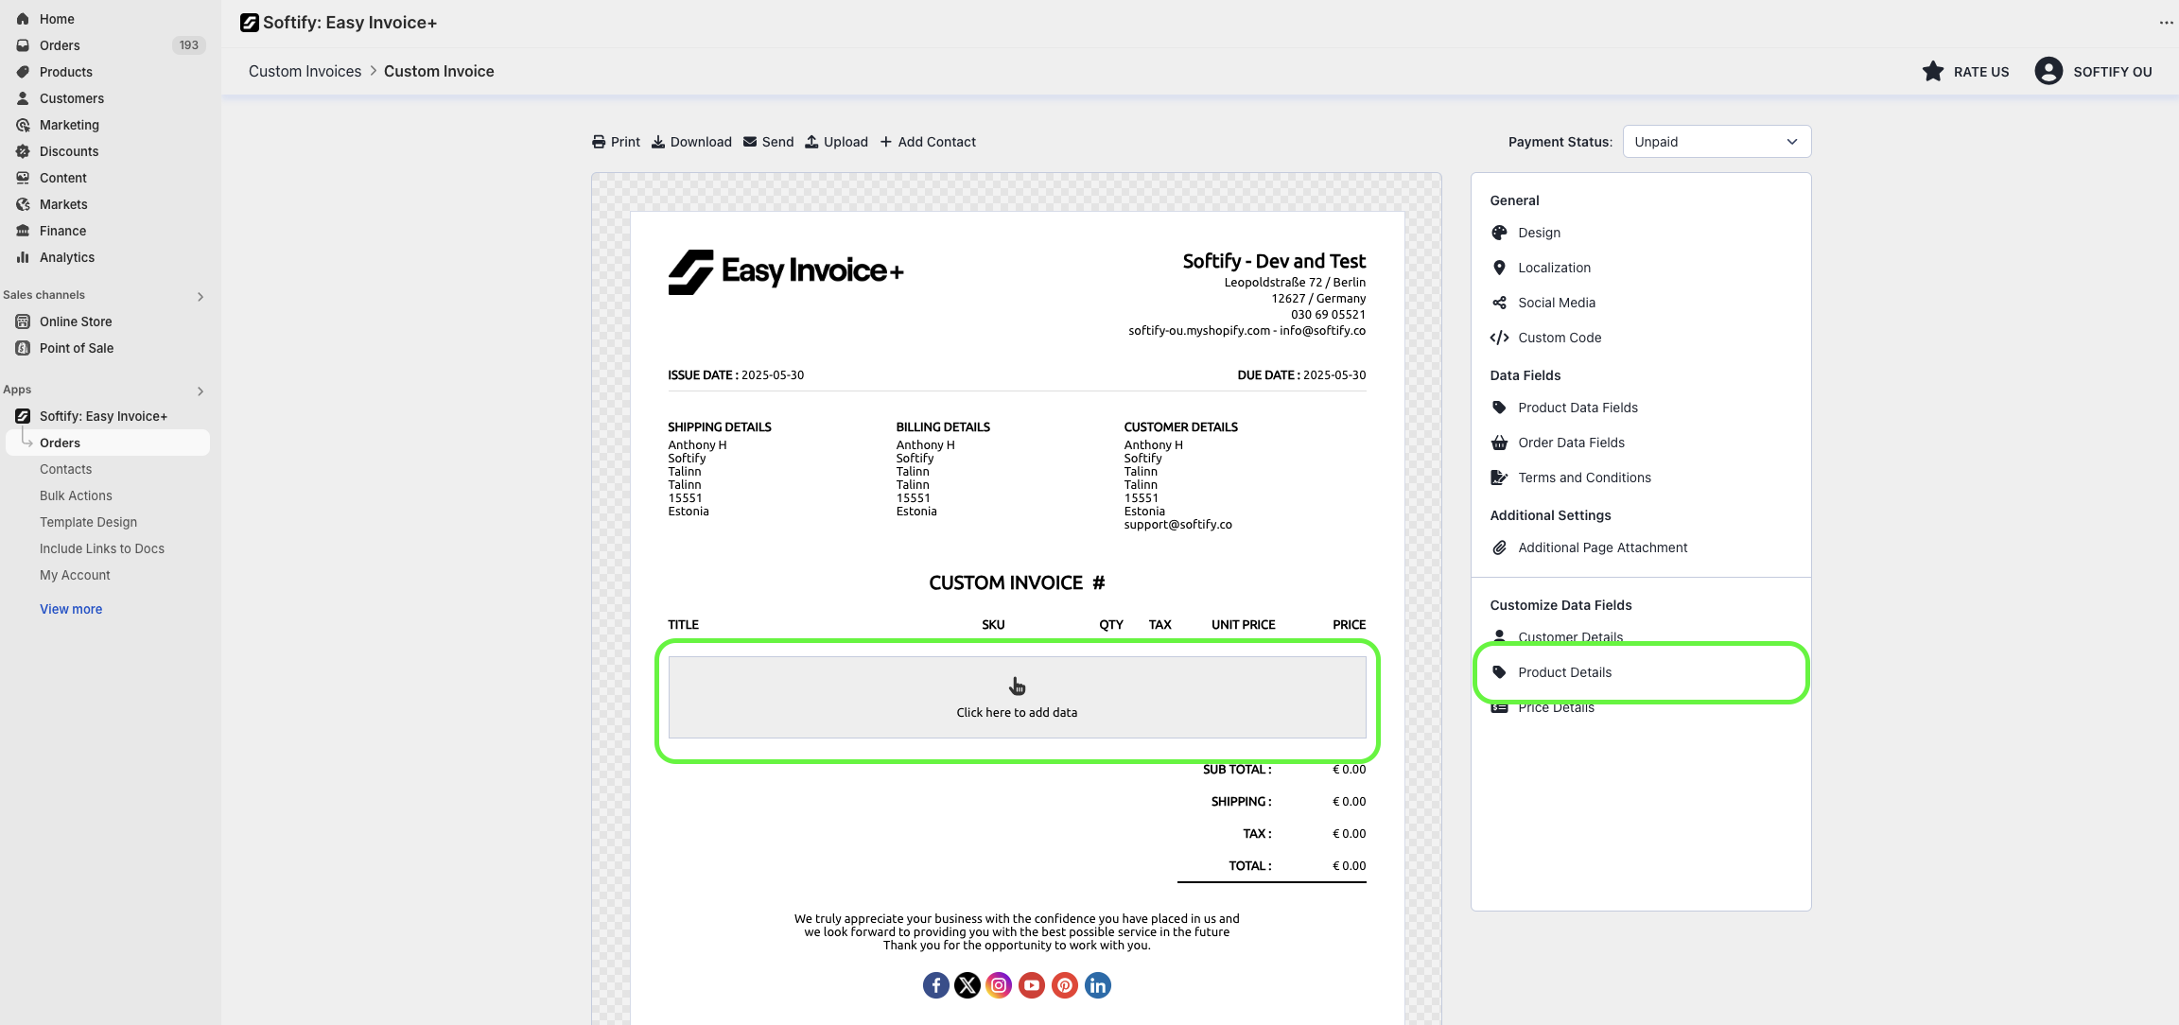The image size is (2179, 1025).
Task: Open Product Details under Customize Data Fields
Action: point(1564,672)
